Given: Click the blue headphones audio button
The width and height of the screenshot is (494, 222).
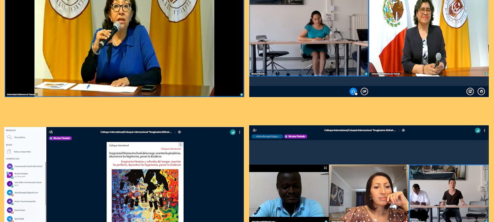Looking at the screenshot, I should (x=353, y=91).
